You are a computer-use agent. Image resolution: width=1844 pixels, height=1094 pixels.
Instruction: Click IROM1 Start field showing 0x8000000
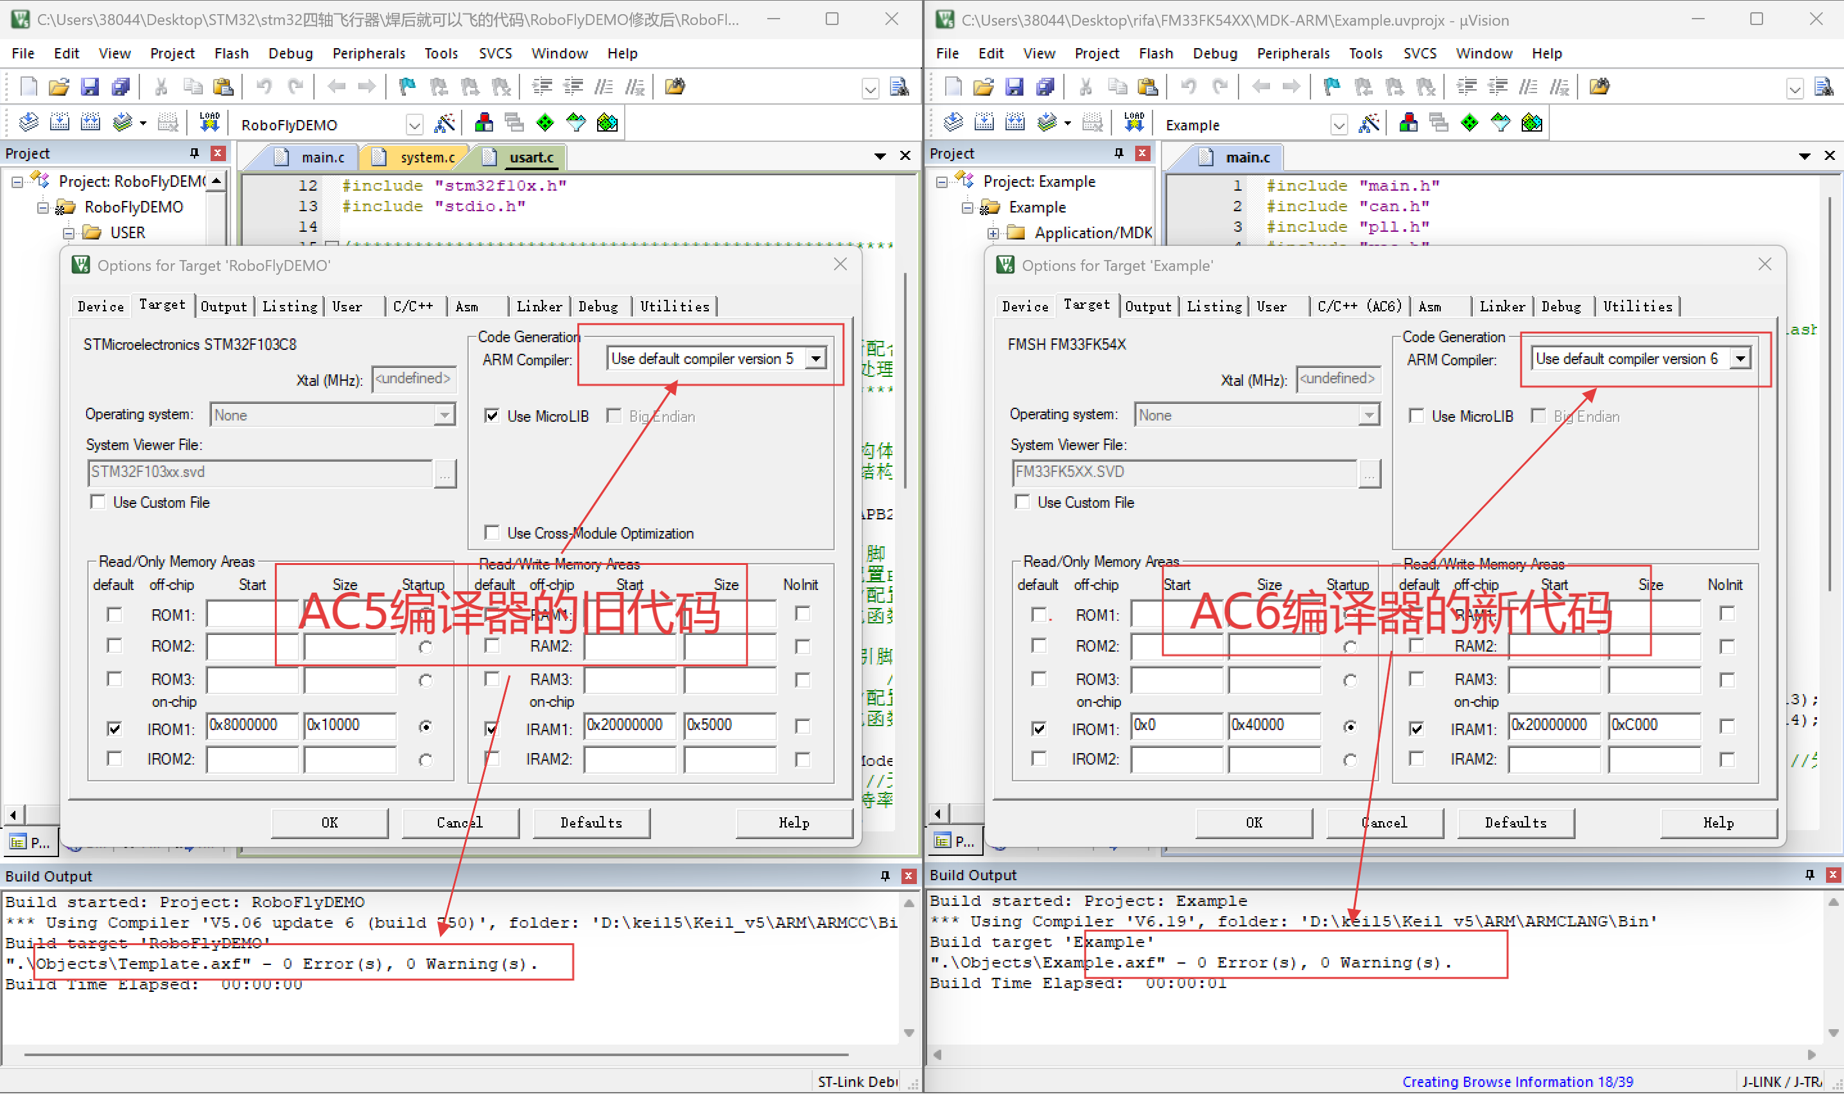[251, 725]
